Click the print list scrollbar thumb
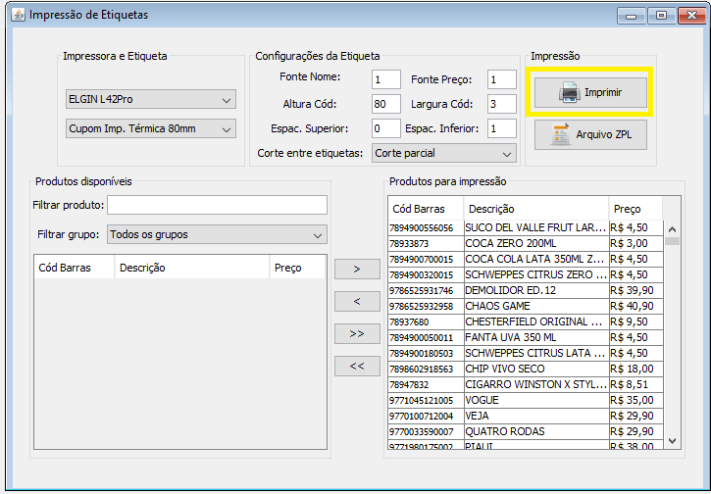This screenshot has width=711, height=494. click(672, 241)
